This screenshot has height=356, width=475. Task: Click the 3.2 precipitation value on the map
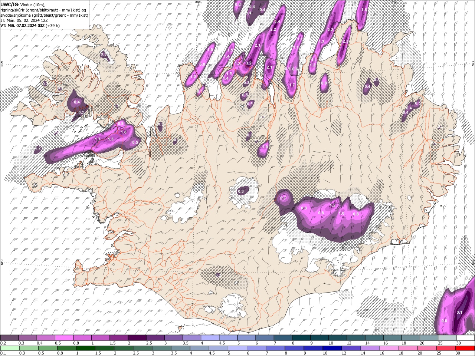(249, 63)
